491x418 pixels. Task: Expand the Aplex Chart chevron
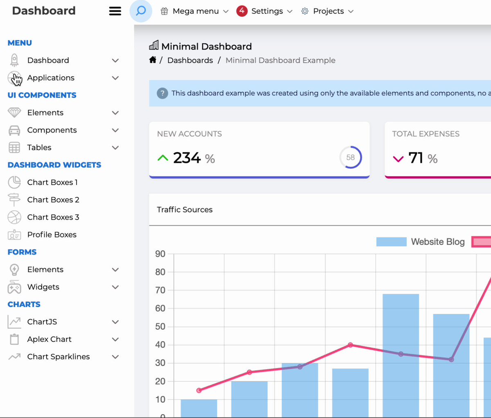tap(115, 339)
